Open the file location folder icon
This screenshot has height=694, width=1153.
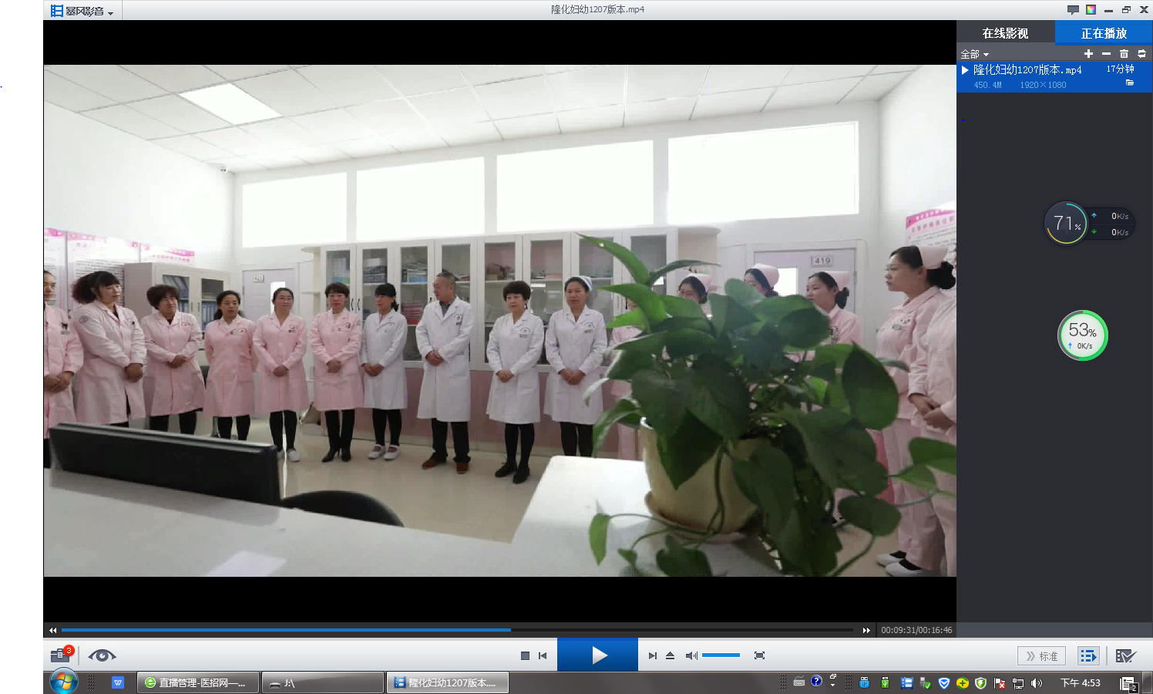point(1130,83)
